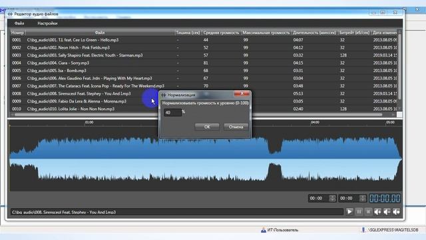Screen dimensions: 426x240
Task: Sort by the Номер column header
Action: click(18, 33)
